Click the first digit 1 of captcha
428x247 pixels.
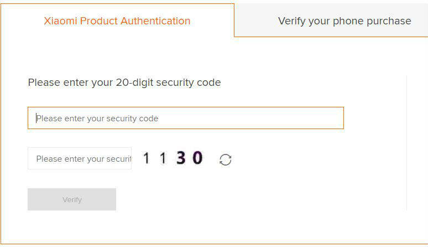click(x=147, y=158)
